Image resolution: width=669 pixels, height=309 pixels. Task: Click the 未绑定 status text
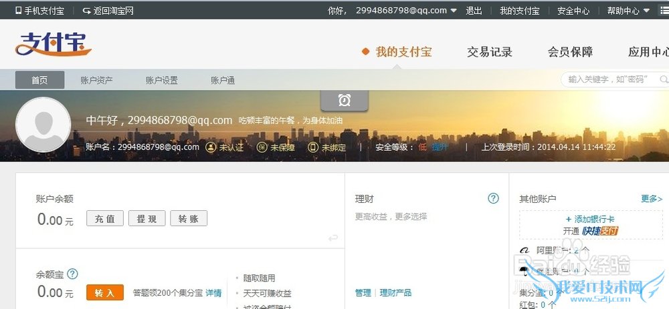334,147
